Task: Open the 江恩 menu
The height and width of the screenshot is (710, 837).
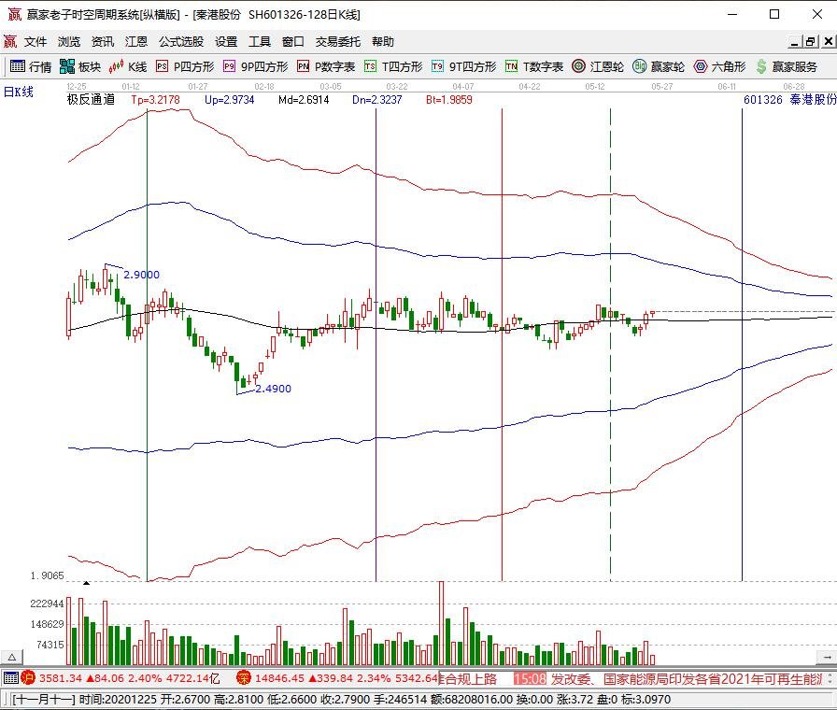Action: click(136, 42)
